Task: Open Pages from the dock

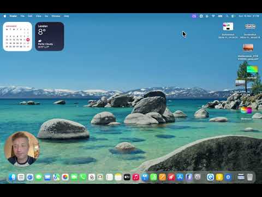Action: (162, 177)
